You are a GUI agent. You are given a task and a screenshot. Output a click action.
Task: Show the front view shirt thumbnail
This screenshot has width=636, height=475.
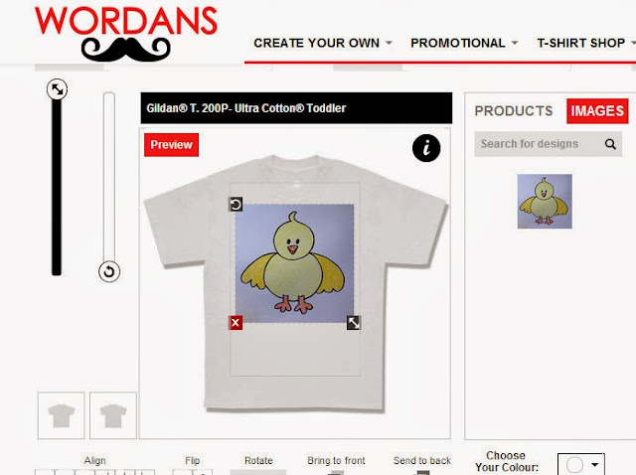click(61, 415)
